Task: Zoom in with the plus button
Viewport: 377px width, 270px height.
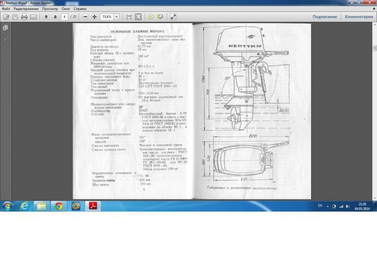Action: (95, 16)
